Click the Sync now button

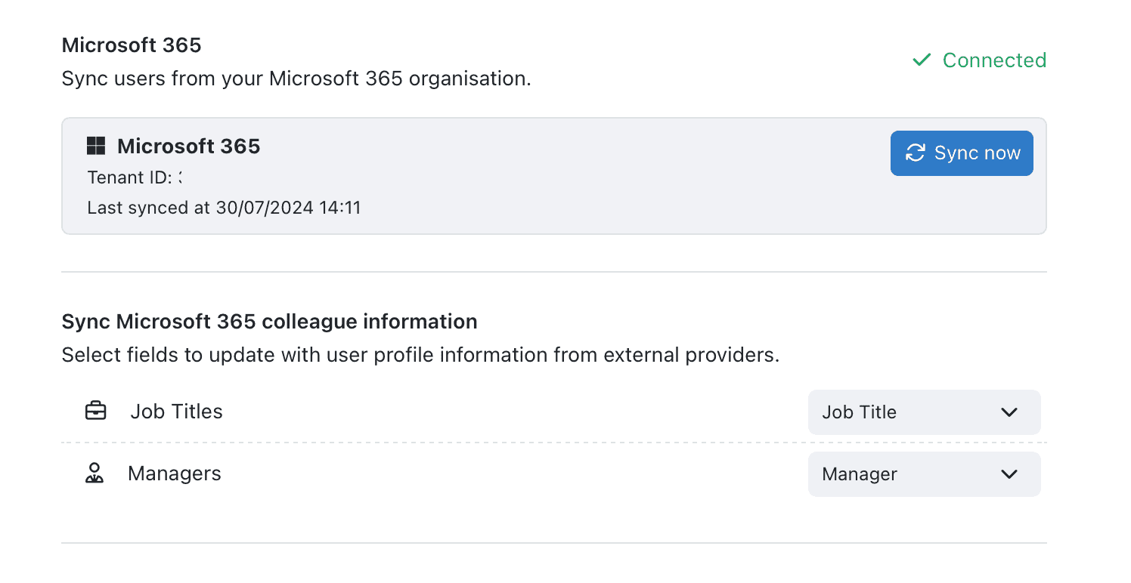click(x=962, y=153)
